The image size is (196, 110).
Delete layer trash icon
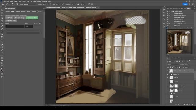(193, 105)
